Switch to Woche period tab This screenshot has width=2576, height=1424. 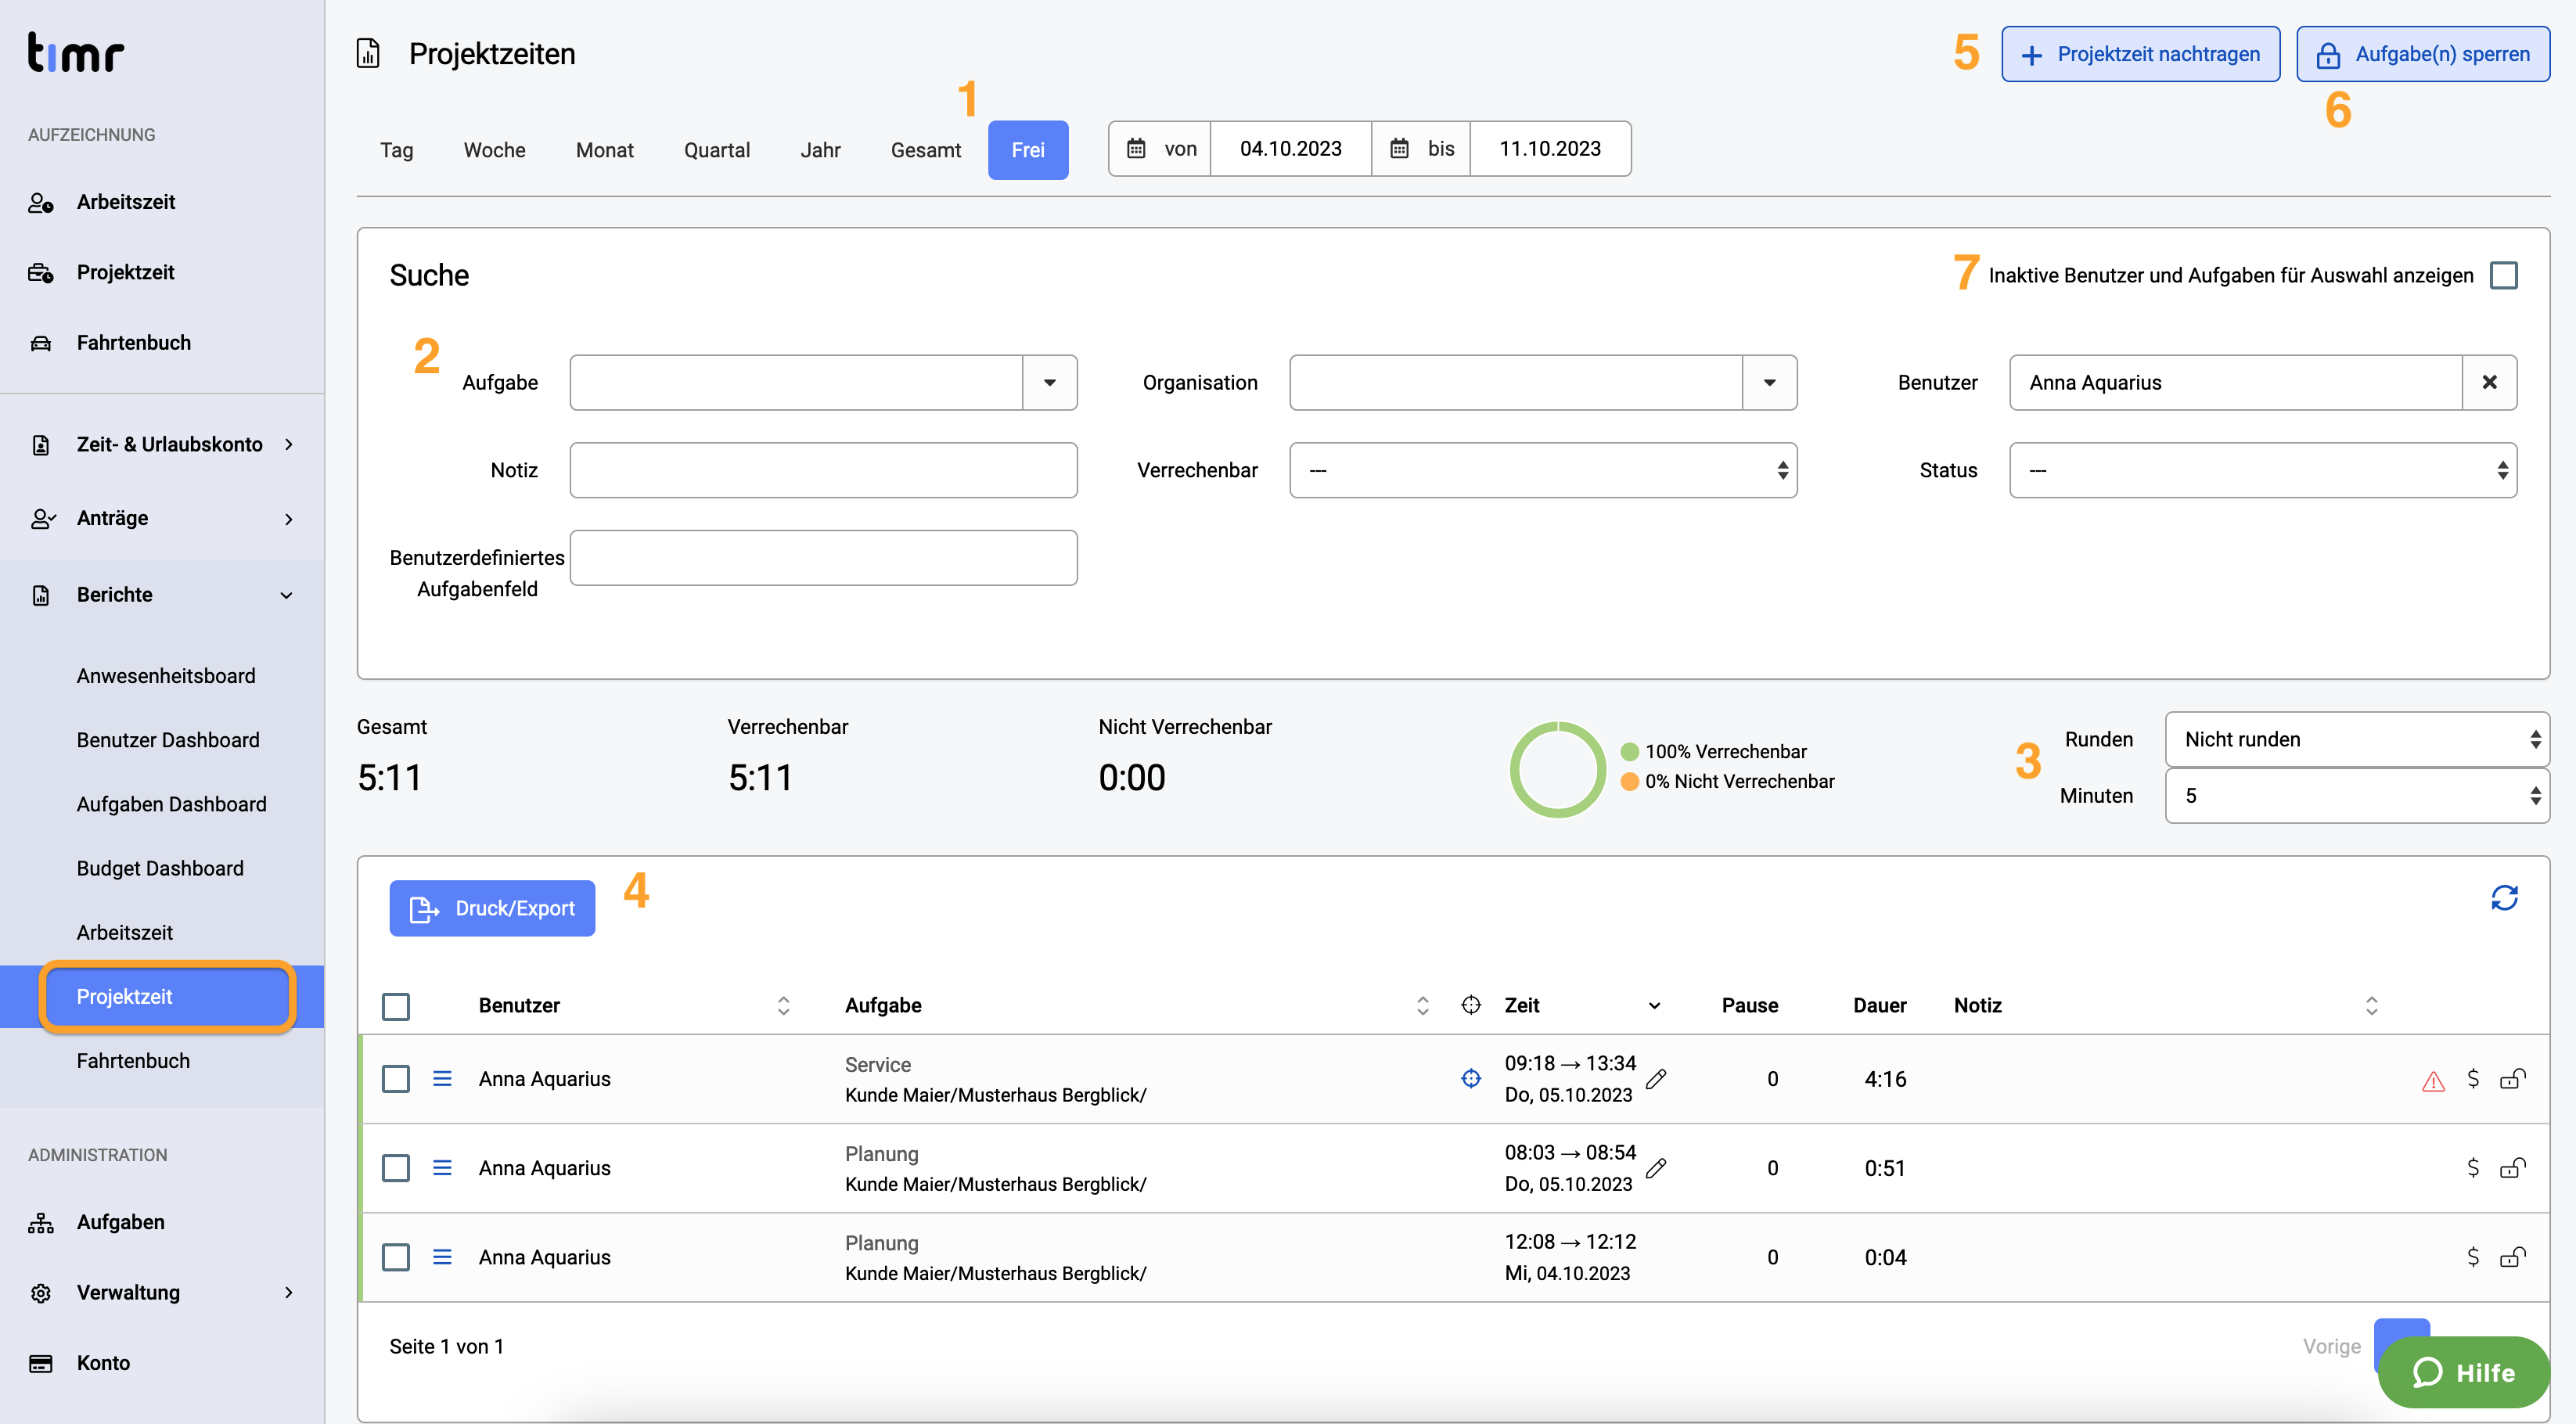[x=494, y=150]
